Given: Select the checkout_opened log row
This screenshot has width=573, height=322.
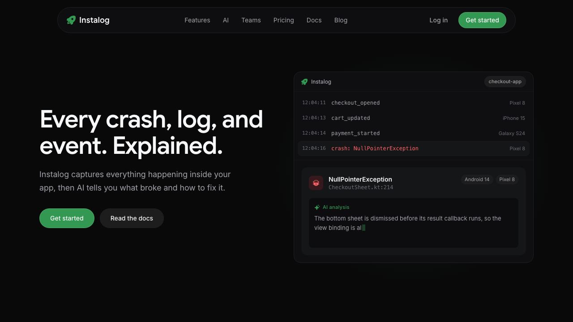Looking at the screenshot, I should [414, 103].
